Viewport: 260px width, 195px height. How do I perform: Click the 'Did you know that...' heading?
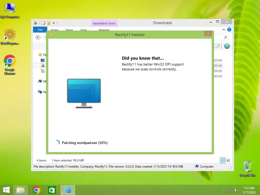coord(143,58)
